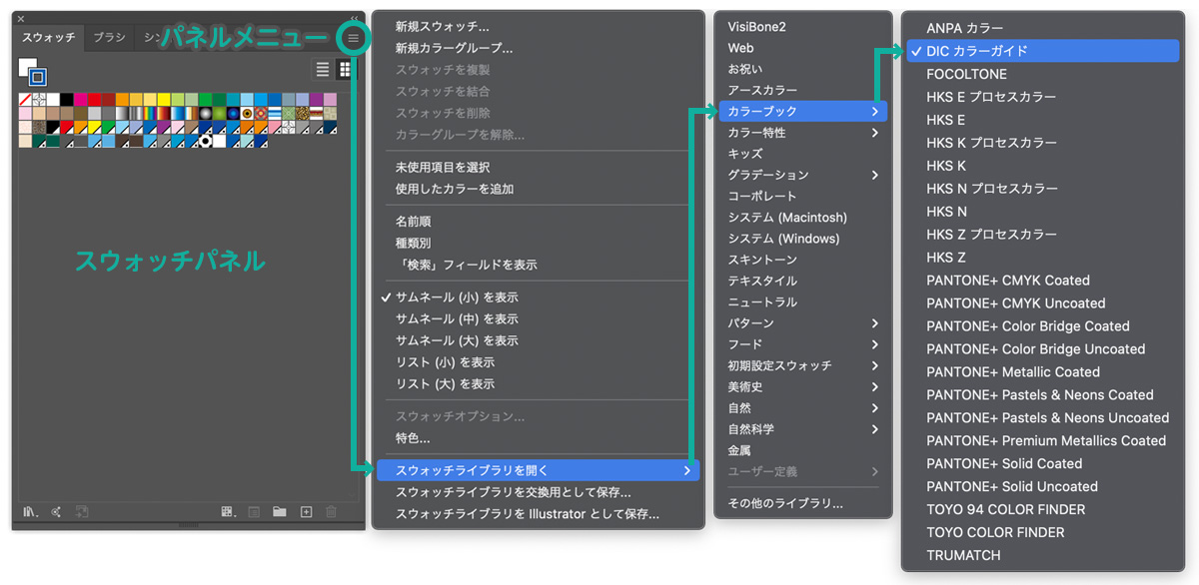The height and width of the screenshot is (585, 1199).
Task: Switch to thumbnail grid view icon
Action: 344,69
